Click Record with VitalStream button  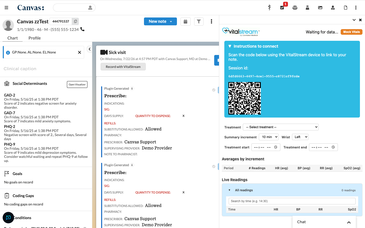123,67
